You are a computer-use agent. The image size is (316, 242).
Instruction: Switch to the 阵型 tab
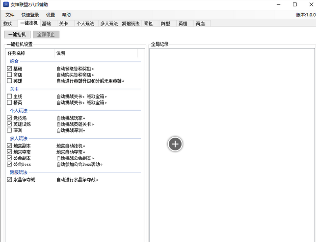[x=165, y=24]
